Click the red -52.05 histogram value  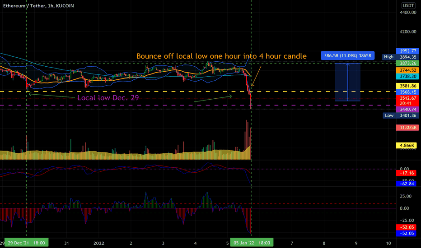[407, 227]
